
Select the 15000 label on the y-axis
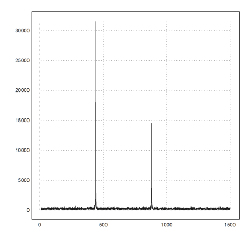[23, 120]
